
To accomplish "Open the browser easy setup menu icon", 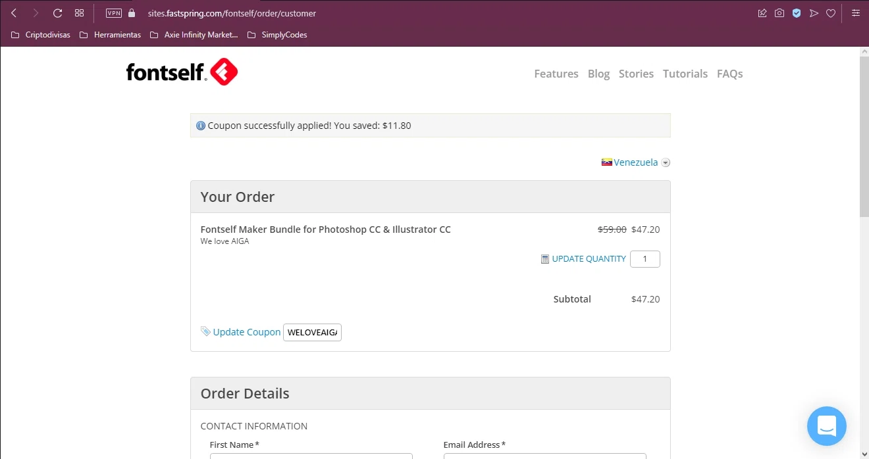I will click(x=856, y=13).
